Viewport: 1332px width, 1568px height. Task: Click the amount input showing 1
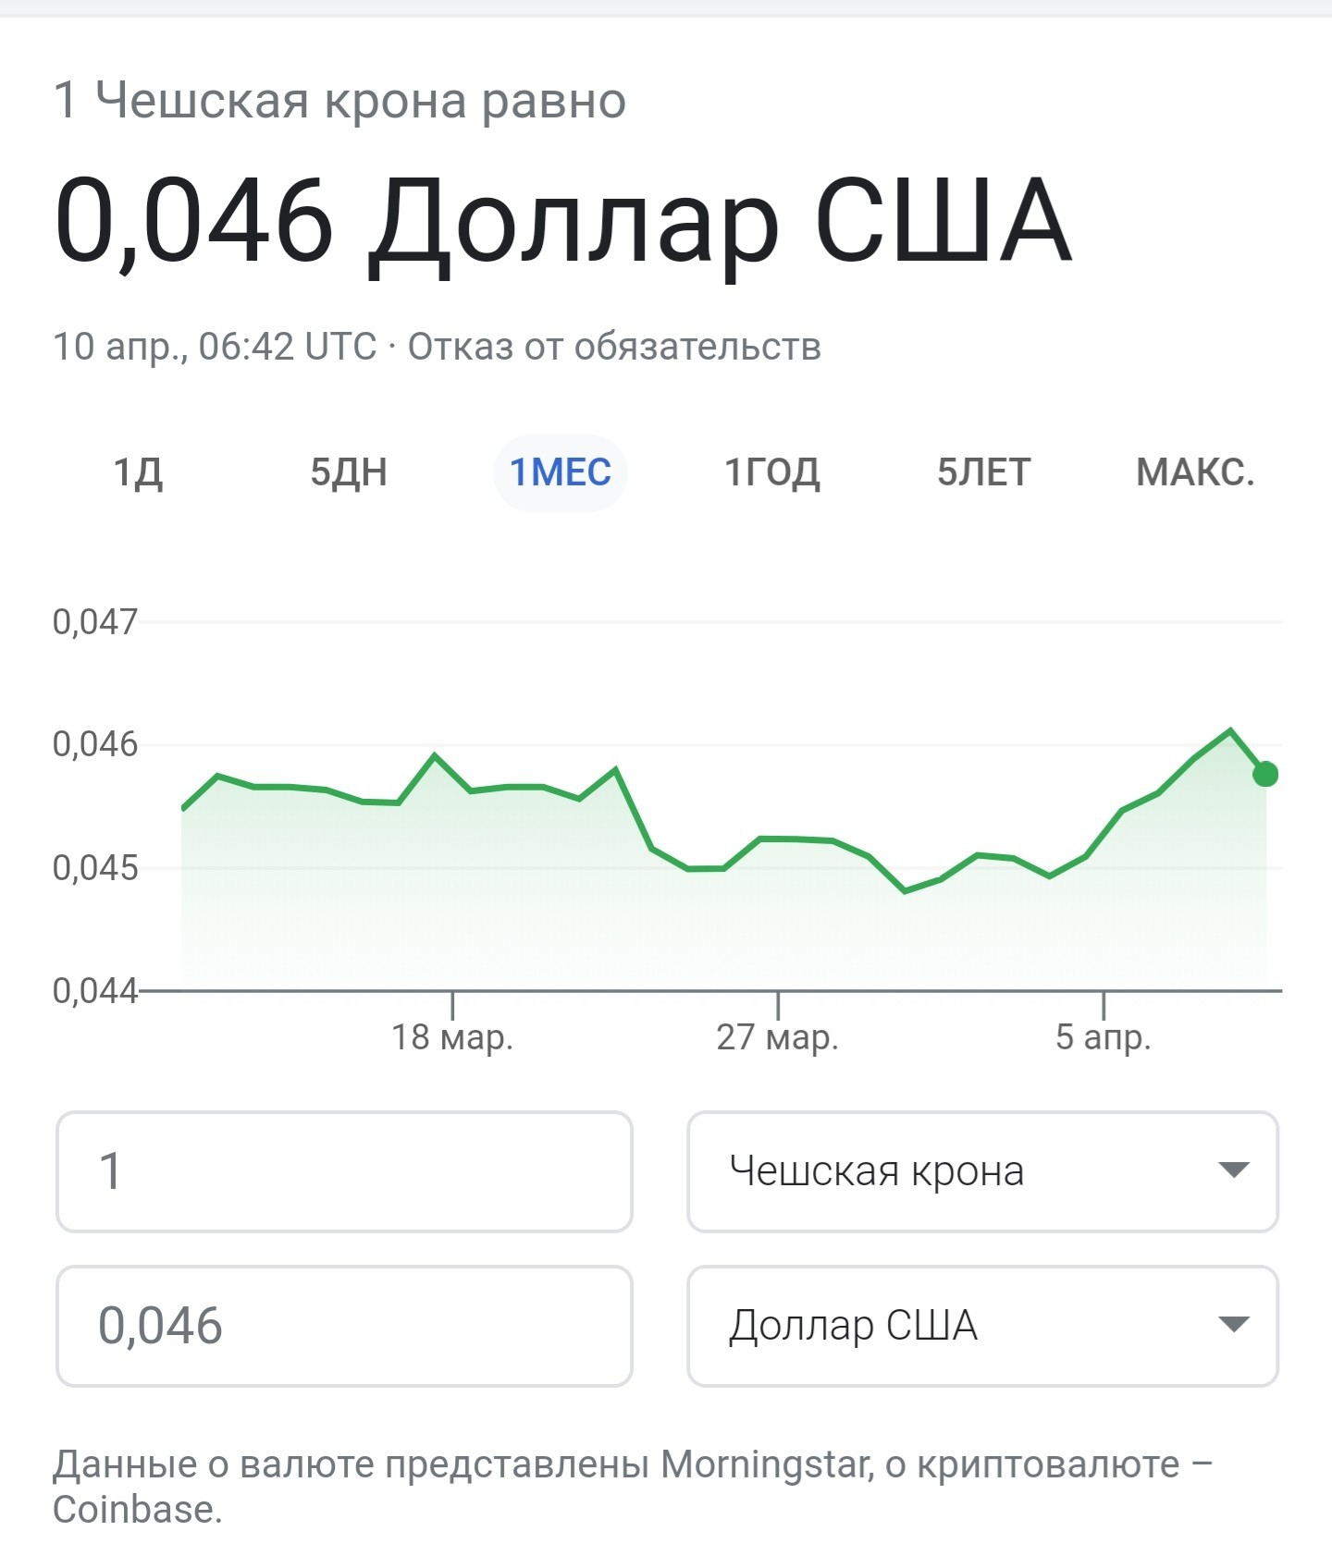pyautogui.click(x=342, y=1171)
